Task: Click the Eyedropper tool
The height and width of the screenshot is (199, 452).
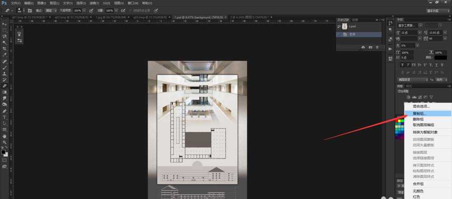Action: (x=5, y=55)
